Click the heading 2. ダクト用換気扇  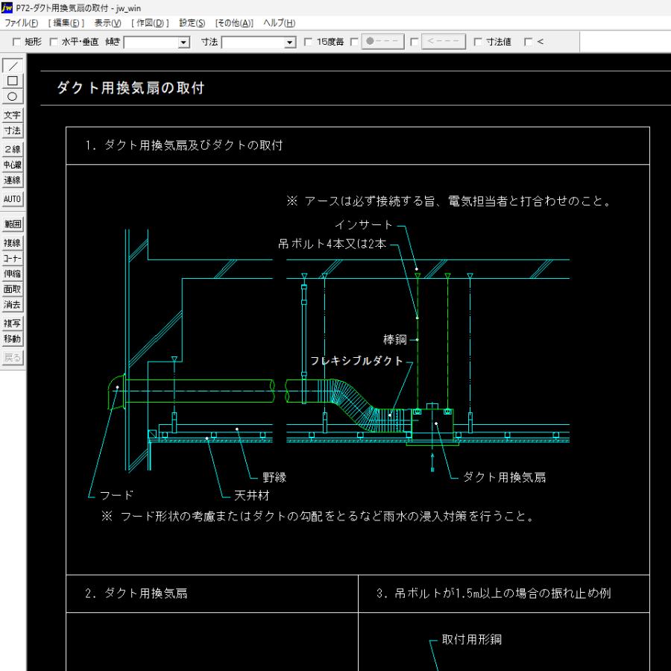(x=136, y=593)
